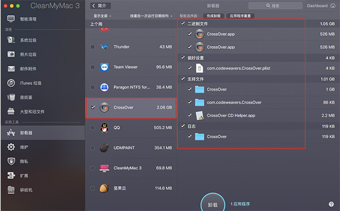Toggle the 支持文件 group checkbox
The image size is (340, 211).
(x=183, y=79)
